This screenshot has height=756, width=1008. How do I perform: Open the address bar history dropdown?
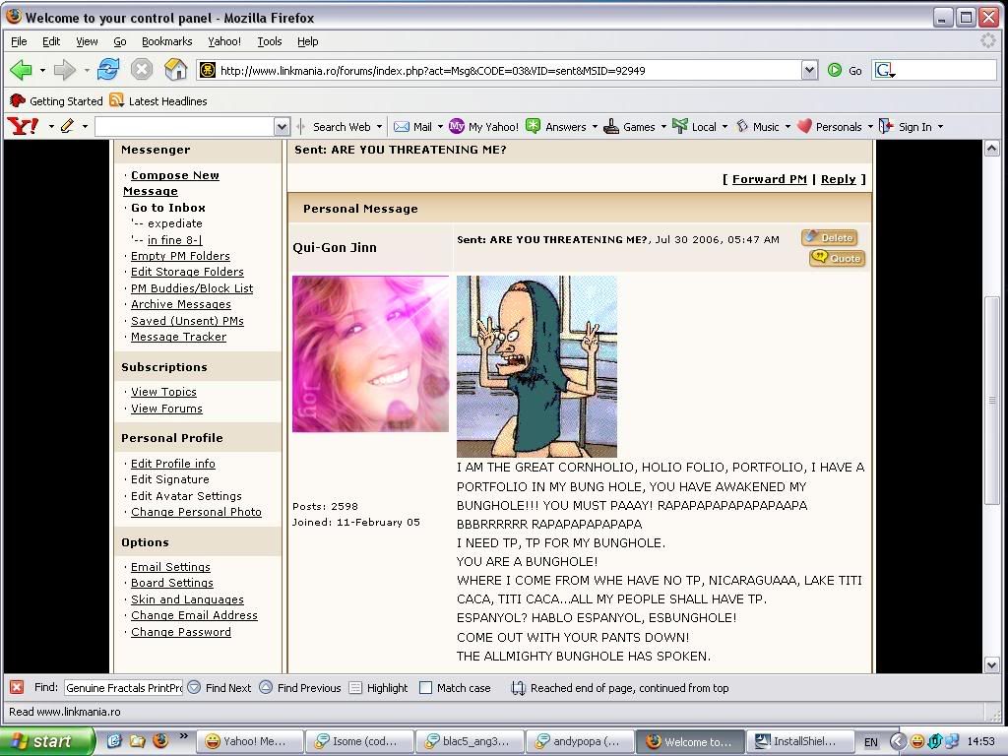coord(809,70)
